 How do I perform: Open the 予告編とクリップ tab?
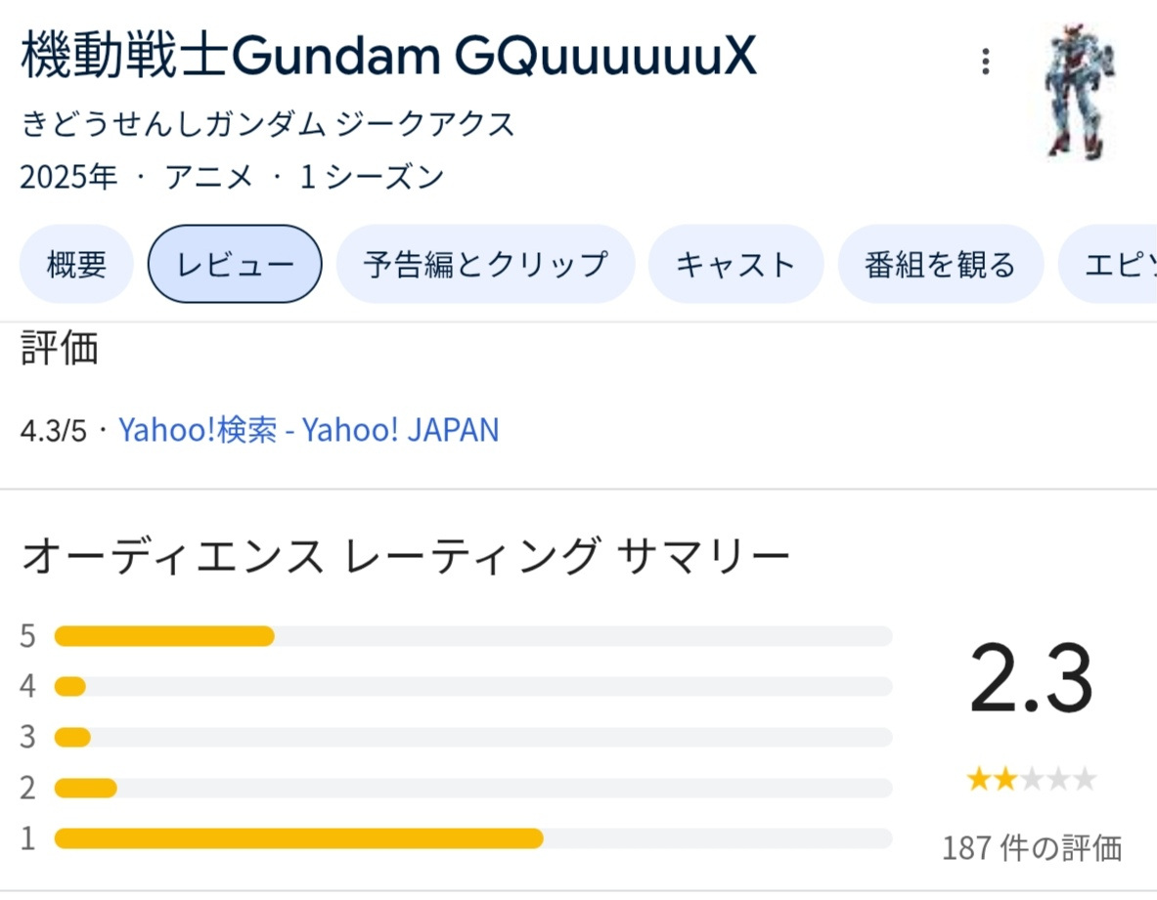(485, 264)
